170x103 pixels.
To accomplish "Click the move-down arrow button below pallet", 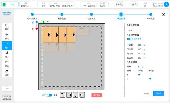I will (x=76, y=95).
